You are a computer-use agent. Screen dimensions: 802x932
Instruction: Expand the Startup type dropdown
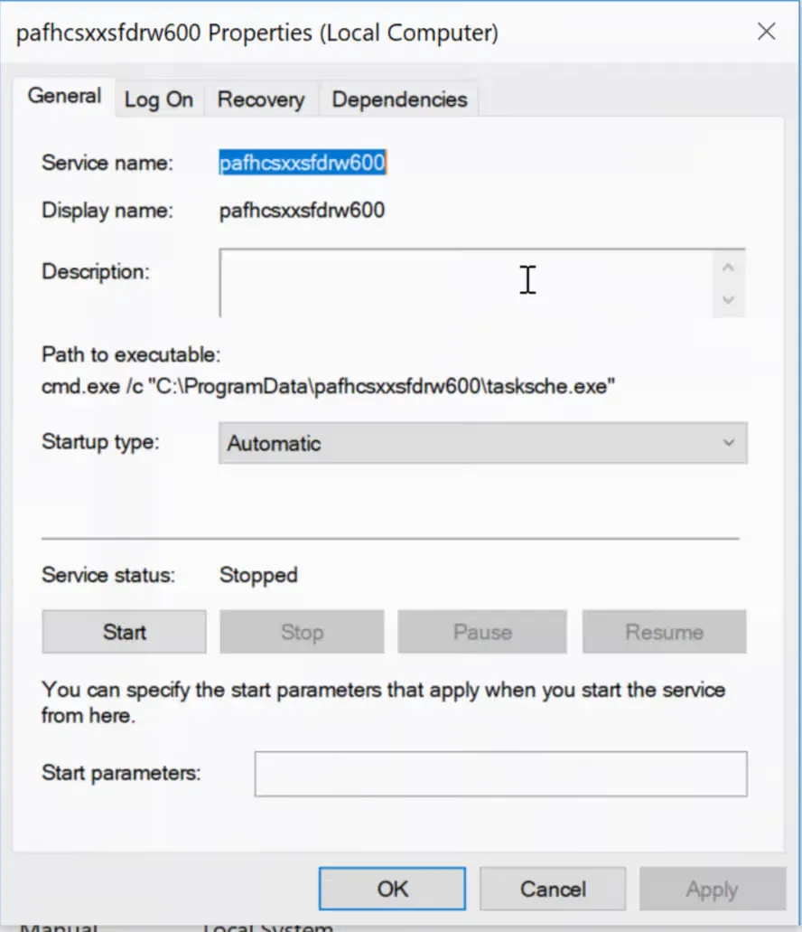[x=482, y=444]
